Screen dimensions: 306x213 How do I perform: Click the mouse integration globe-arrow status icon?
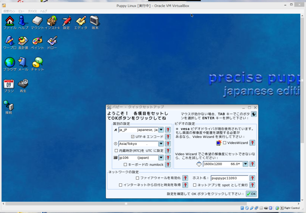click(277, 208)
